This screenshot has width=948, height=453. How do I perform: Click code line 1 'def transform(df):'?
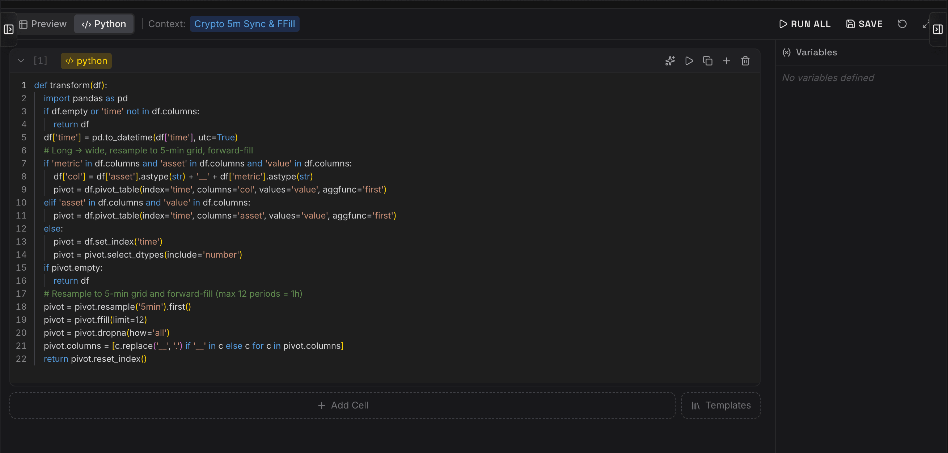pos(71,85)
